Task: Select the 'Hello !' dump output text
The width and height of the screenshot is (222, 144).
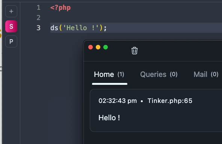Action: (x=109, y=118)
